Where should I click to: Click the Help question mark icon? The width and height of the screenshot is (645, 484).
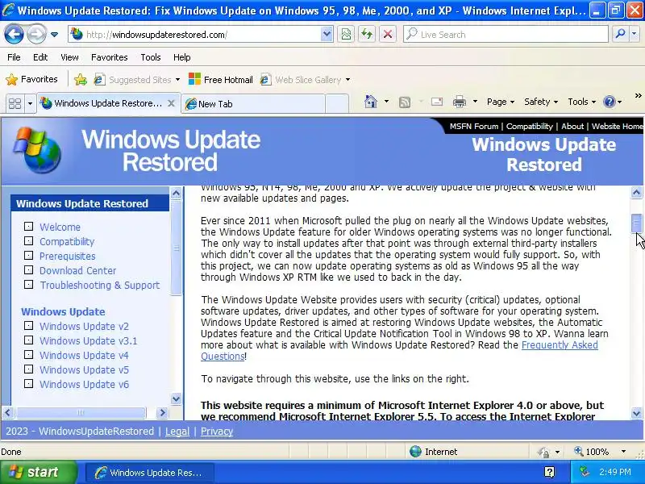click(610, 102)
